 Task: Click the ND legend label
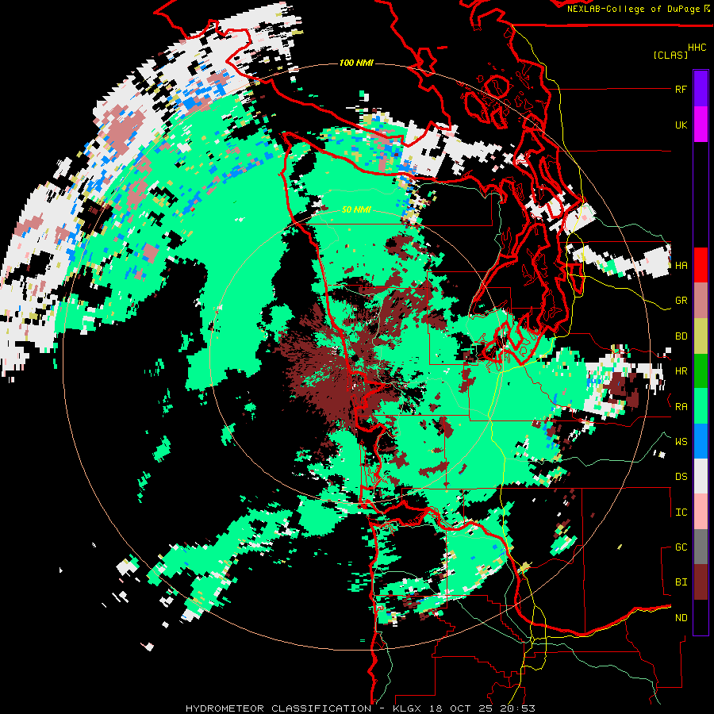[681, 618]
